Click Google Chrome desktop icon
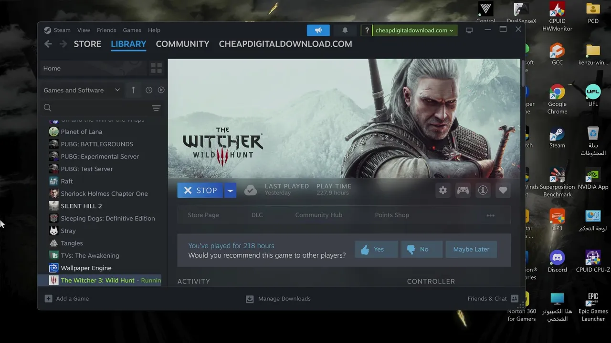This screenshot has height=343, width=611. pyautogui.click(x=557, y=100)
